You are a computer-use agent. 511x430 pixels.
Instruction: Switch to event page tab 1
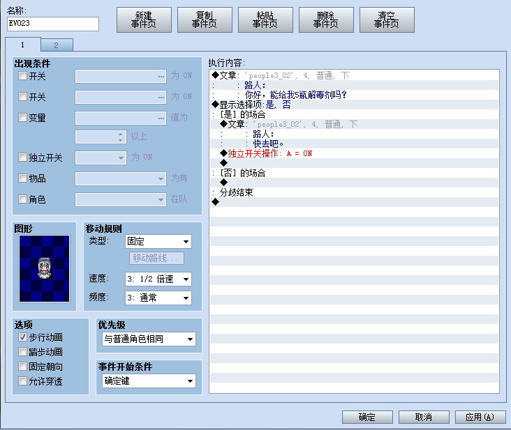(23, 45)
